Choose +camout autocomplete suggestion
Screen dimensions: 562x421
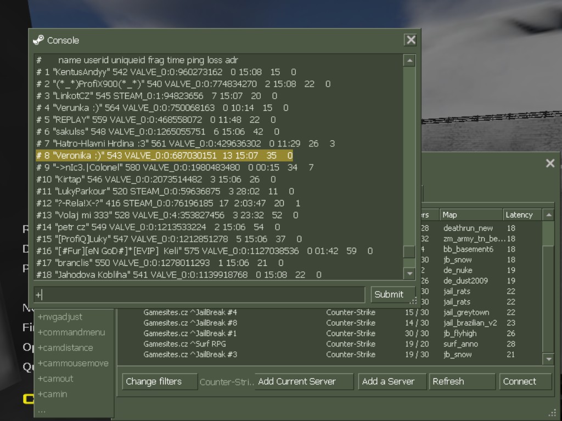pyautogui.click(x=55, y=378)
